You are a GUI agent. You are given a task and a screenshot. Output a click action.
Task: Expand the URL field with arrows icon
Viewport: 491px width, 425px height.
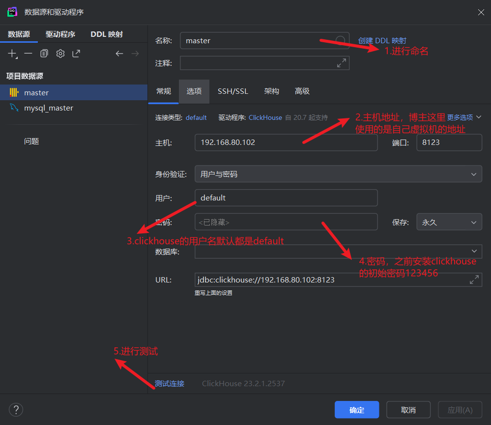tap(474, 280)
